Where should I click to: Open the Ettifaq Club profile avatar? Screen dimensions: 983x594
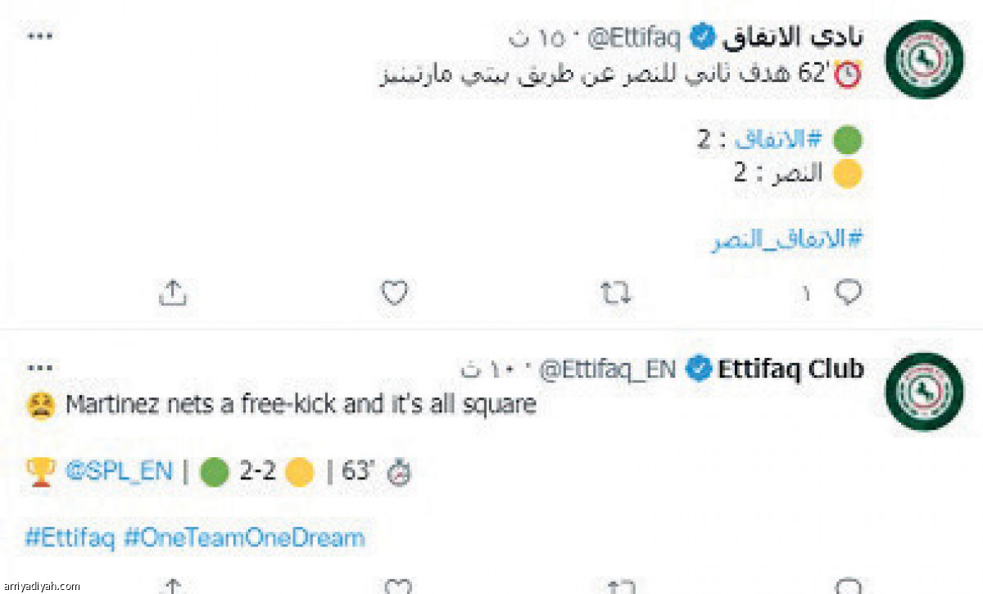pyautogui.click(x=926, y=392)
